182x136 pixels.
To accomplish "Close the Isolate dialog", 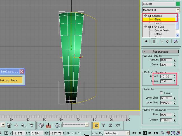I will 22,72.
